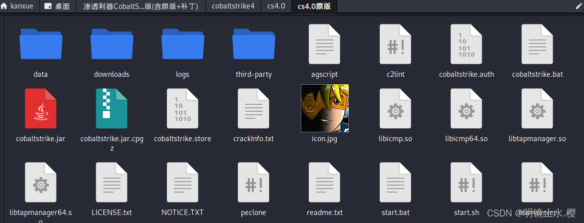
Task: Select the libtapmanager64.so library icon
Action: click(40, 182)
